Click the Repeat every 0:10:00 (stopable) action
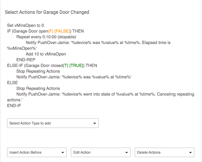202x162 pixels. coord(46,37)
